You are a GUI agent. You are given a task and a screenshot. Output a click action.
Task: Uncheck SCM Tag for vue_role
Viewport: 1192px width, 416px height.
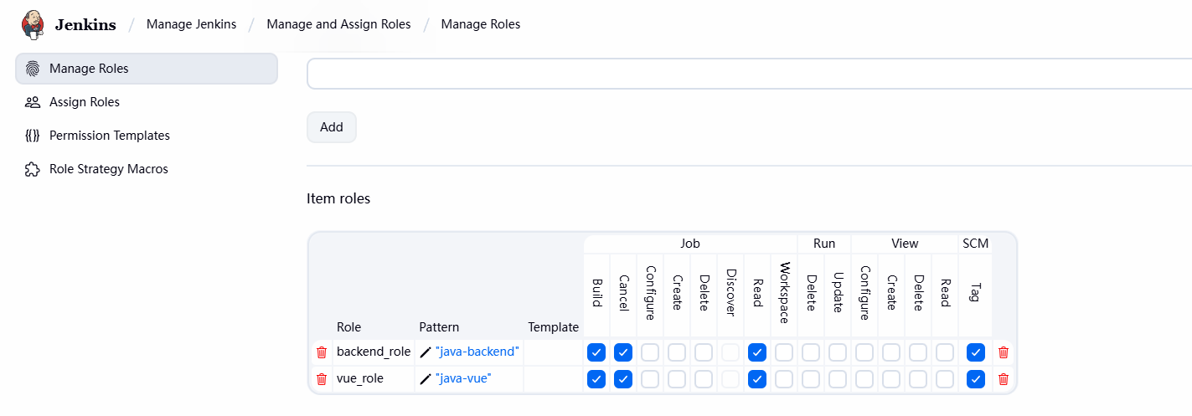[976, 379]
